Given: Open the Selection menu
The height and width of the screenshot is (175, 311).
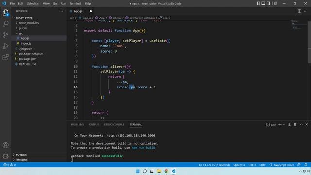Looking at the screenshot, I should click(x=33, y=3).
